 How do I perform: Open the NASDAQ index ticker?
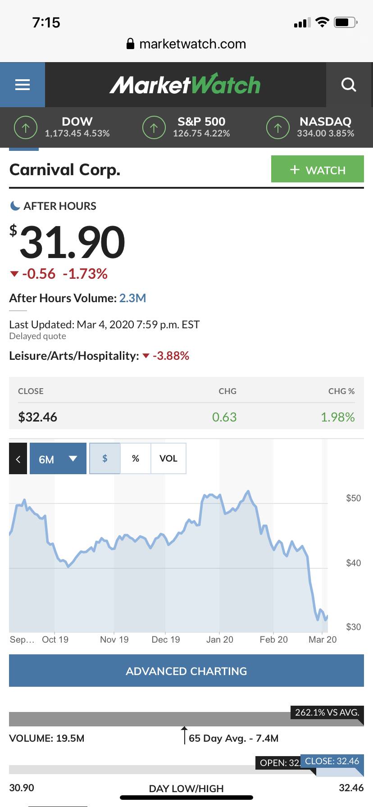[325, 127]
